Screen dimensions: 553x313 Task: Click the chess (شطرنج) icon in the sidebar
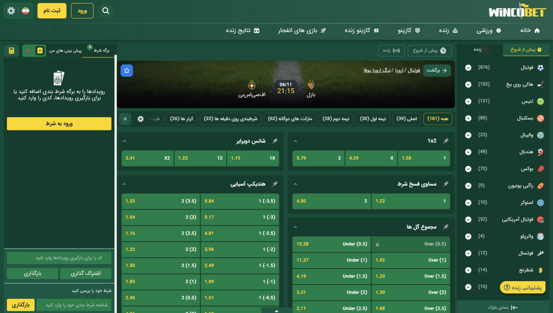[541, 269]
